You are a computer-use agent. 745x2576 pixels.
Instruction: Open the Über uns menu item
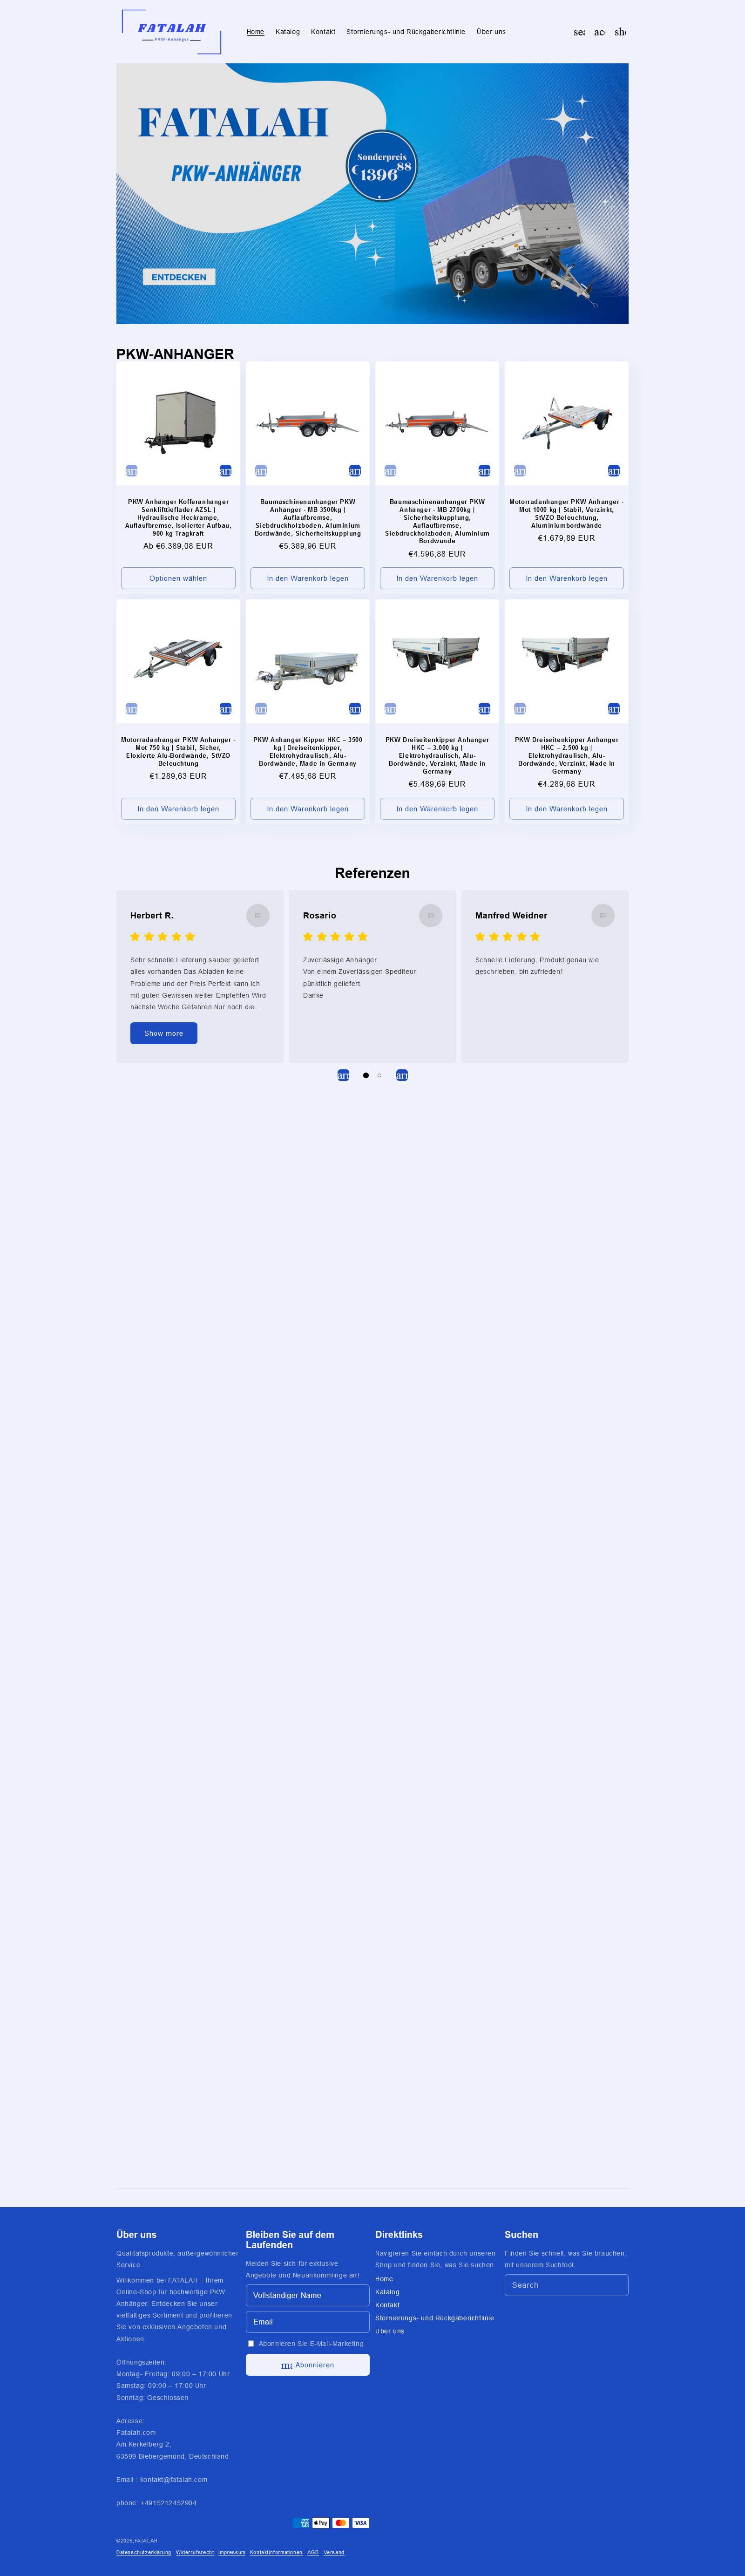(491, 32)
